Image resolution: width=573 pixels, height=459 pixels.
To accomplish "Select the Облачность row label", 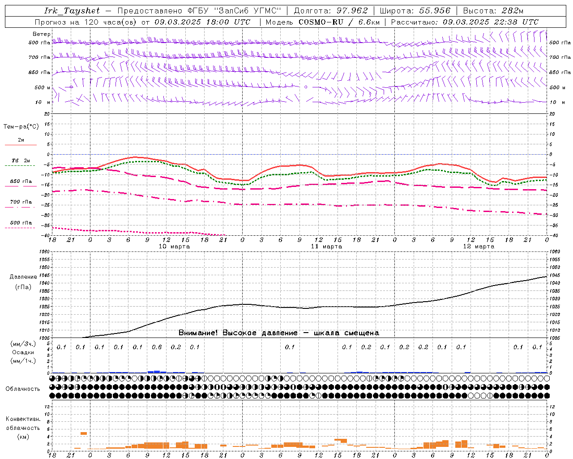I will pos(23,389).
